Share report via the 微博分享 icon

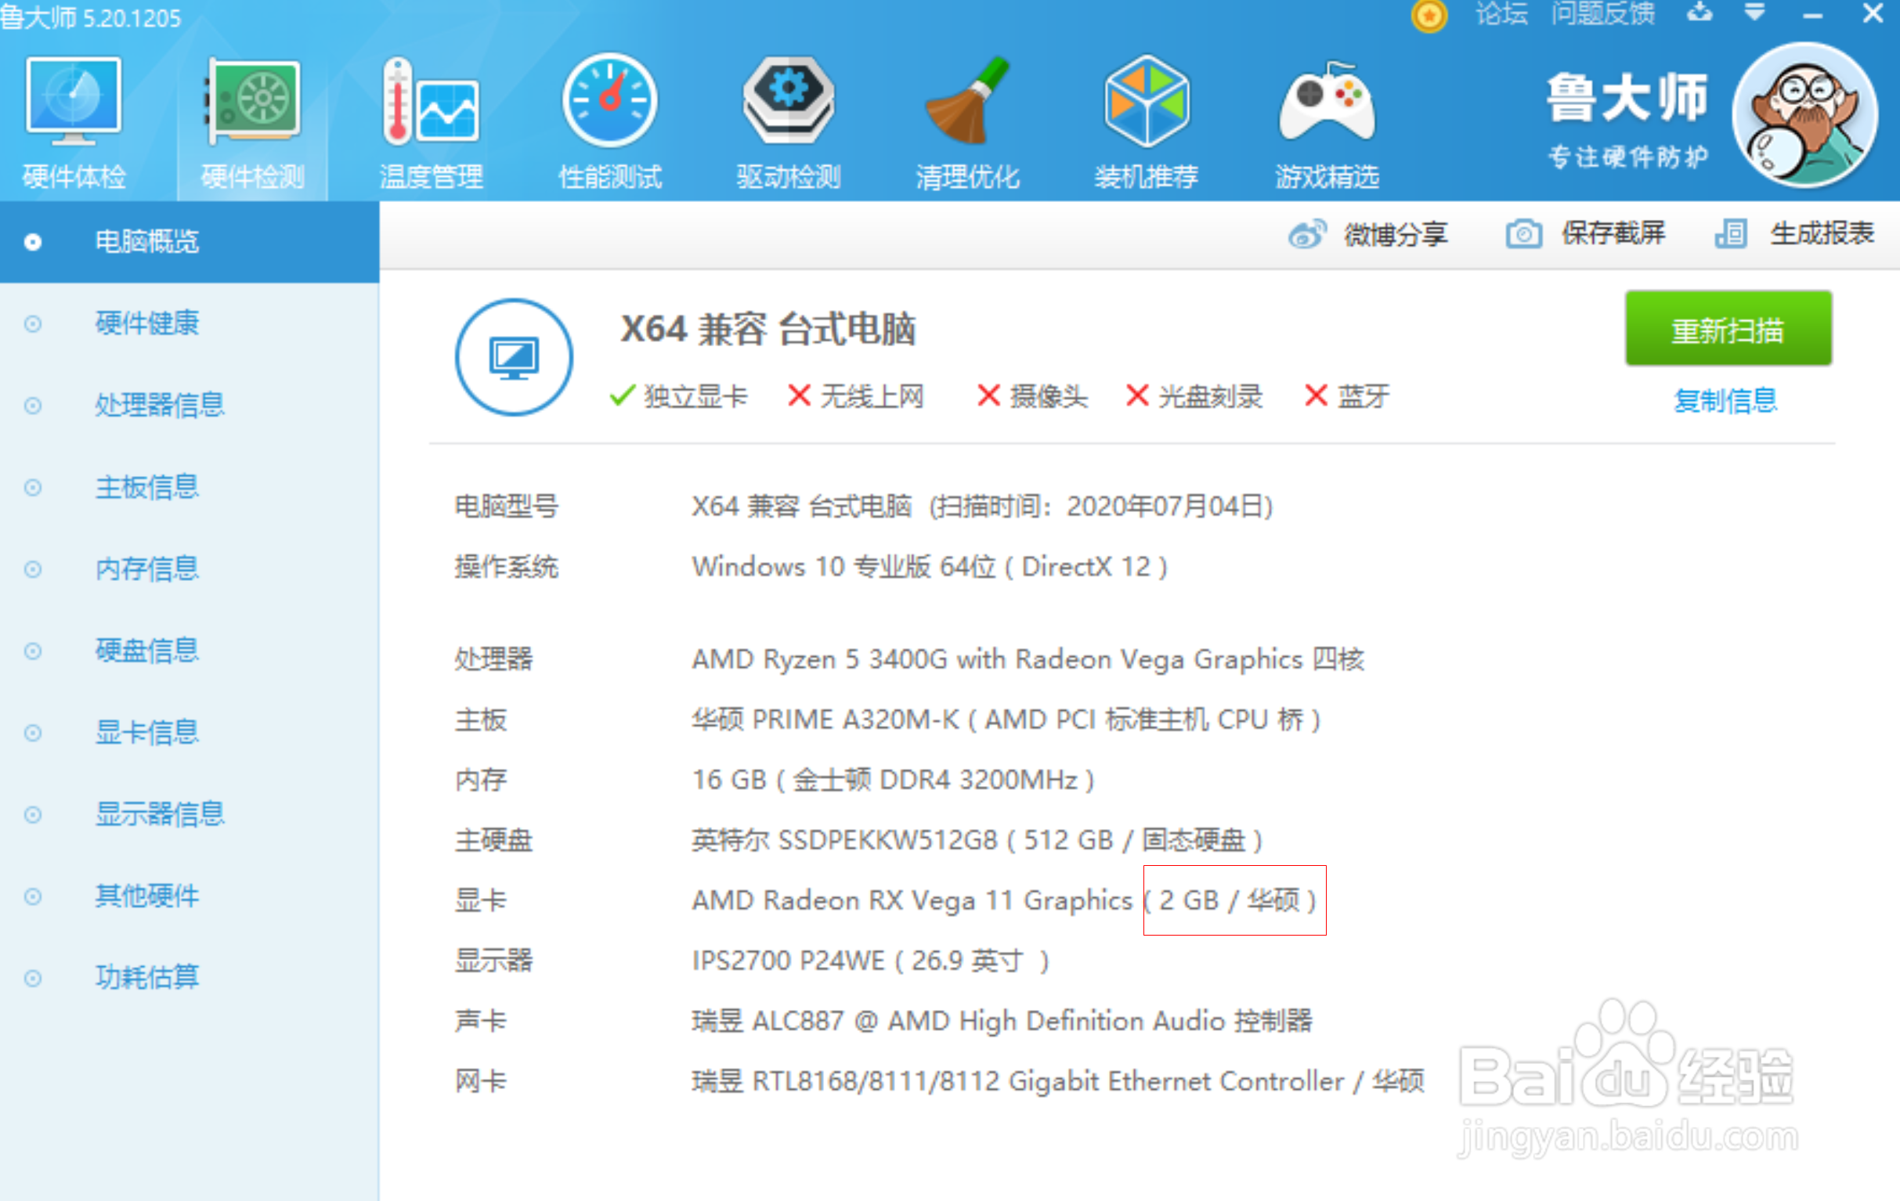1308,233
